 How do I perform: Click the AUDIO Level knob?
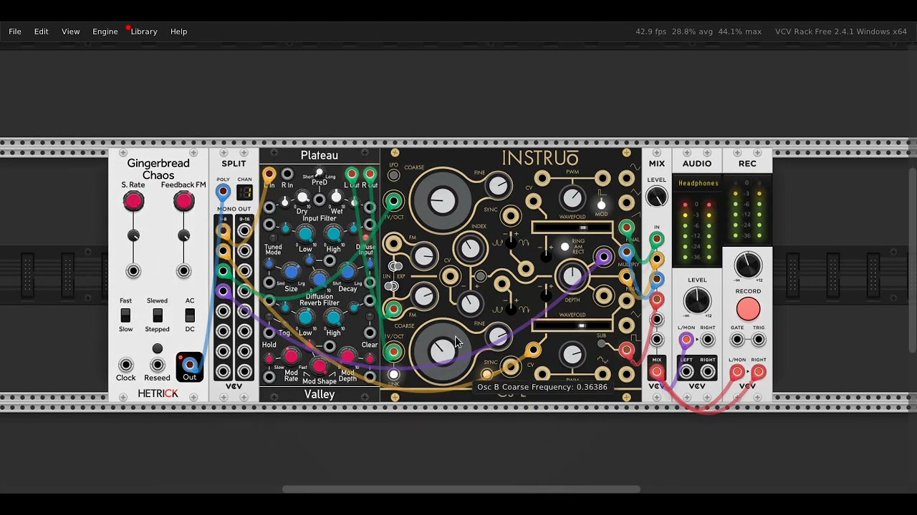[697, 301]
